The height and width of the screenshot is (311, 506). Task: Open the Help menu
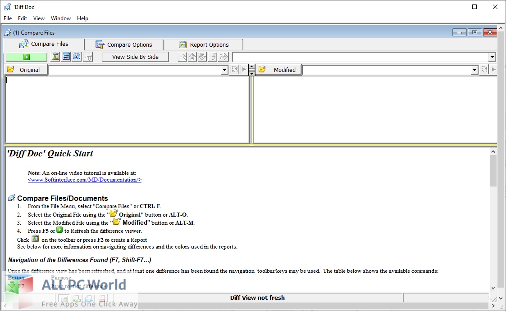point(82,18)
